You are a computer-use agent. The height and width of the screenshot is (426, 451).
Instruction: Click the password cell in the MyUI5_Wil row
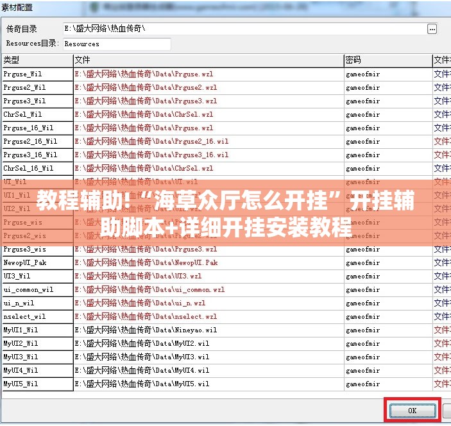388,384
